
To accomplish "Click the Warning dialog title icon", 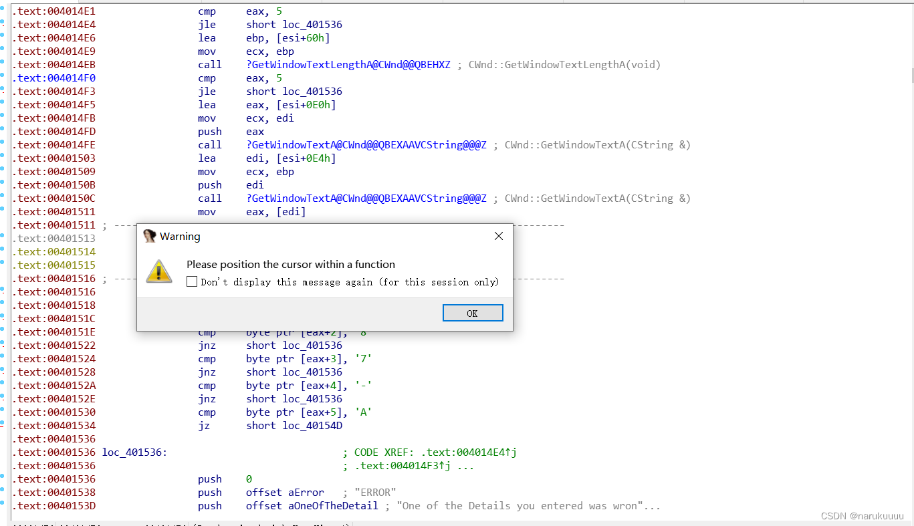I will click(150, 236).
